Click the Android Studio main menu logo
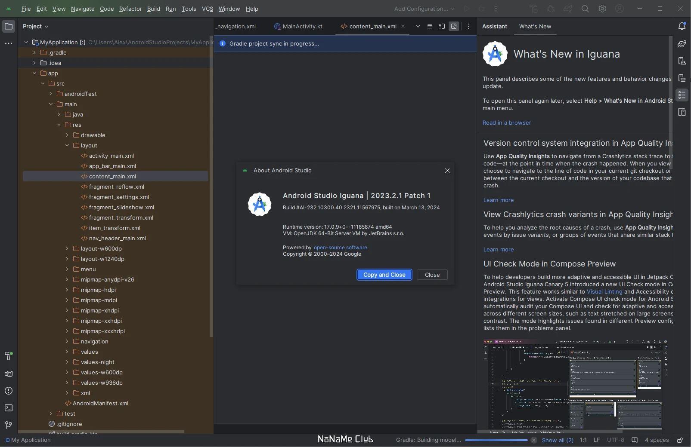The image size is (691, 447). tap(9, 9)
